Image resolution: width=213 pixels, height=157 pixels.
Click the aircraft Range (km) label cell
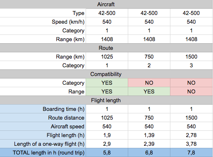[x=43, y=39]
